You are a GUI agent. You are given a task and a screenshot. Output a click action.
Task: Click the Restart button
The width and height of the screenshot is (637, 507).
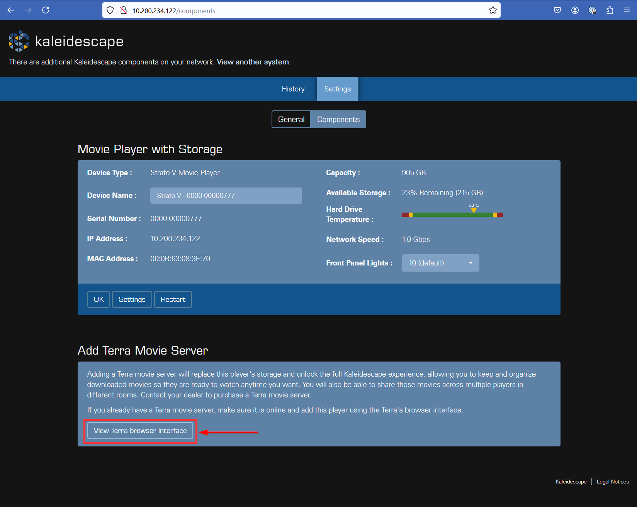[173, 299]
